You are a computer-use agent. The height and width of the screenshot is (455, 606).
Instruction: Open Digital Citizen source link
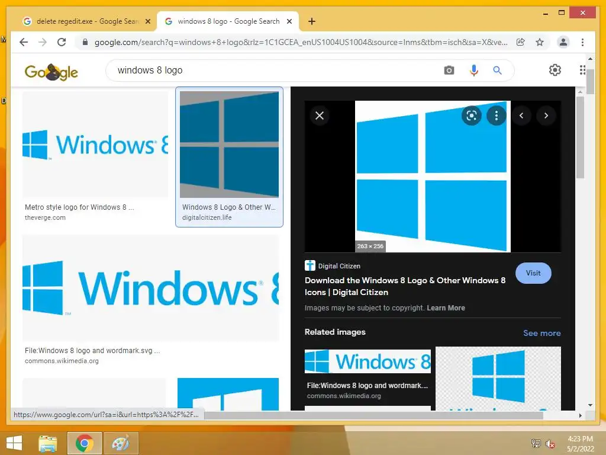[333, 266]
